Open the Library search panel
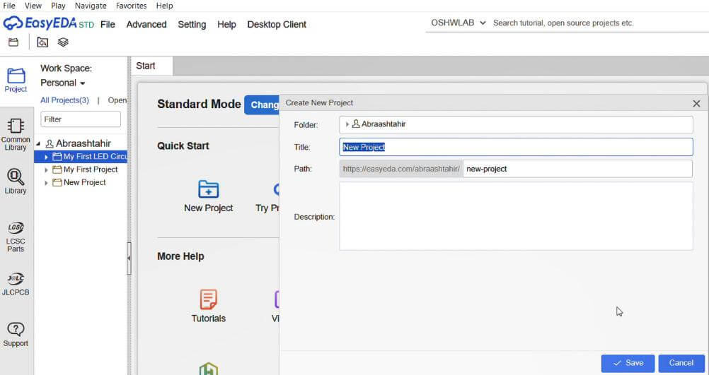This screenshot has width=709, height=375. coord(16,181)
